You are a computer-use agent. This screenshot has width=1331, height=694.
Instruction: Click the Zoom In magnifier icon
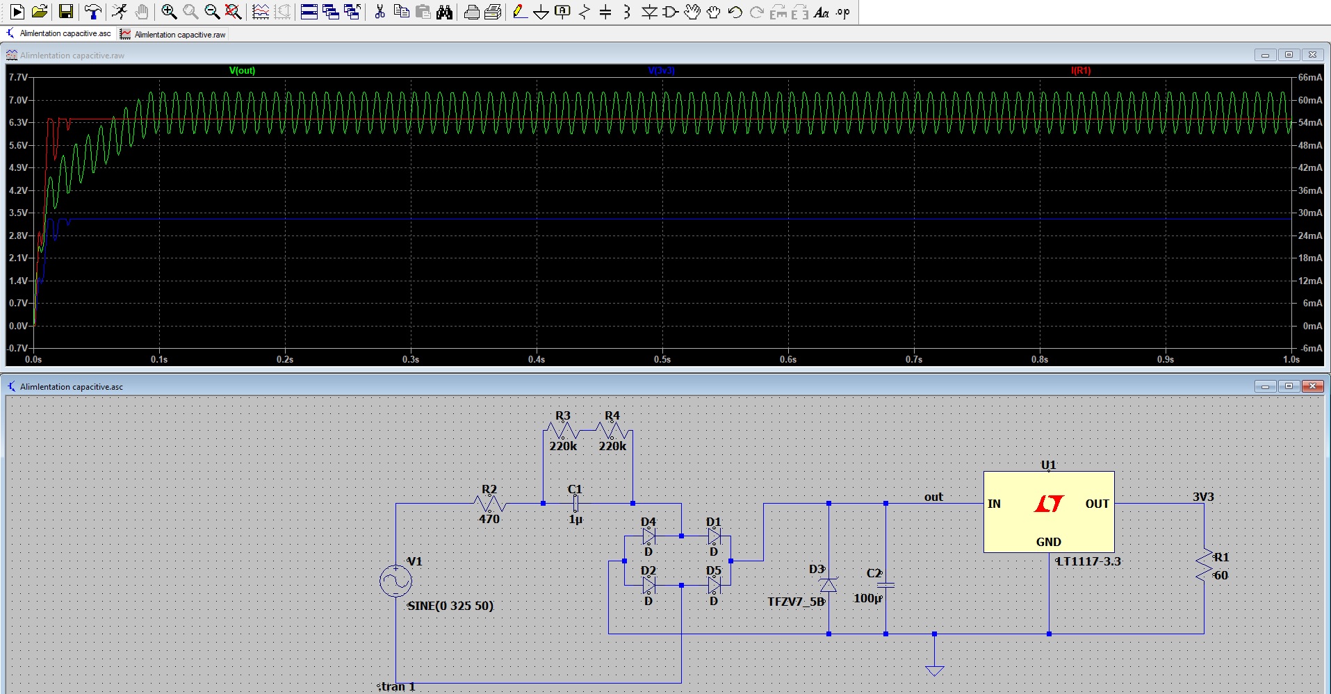pyautogui.click(x=169, y=12)
